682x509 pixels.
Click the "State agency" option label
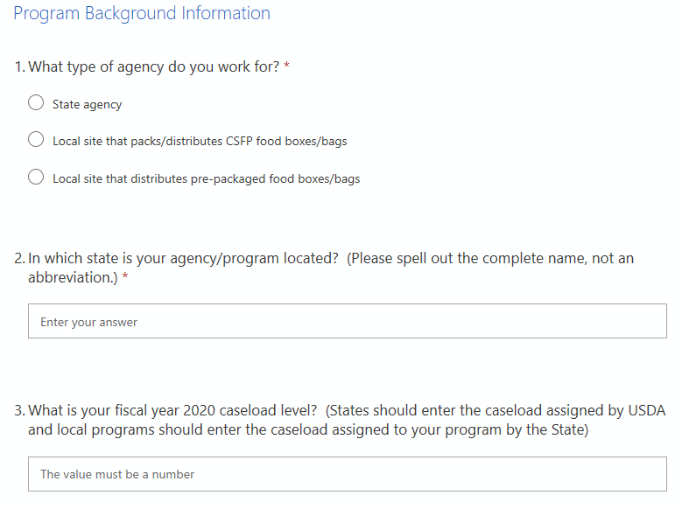(x=88, y=105)
